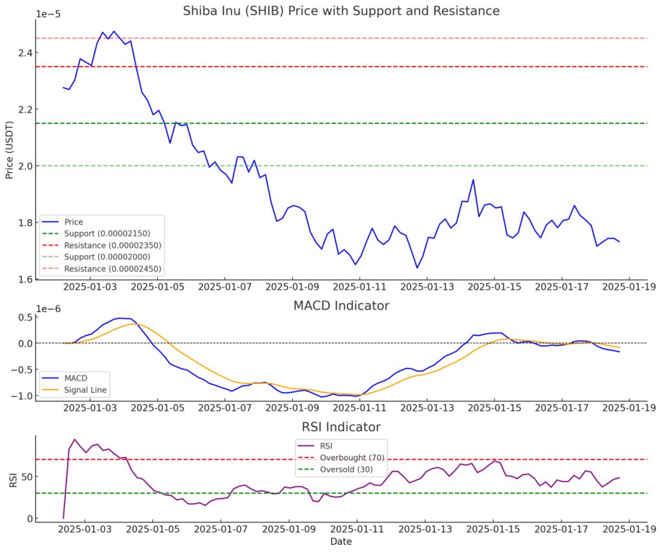Click 2025-01-13 under the MACD chart

pyautogui.click(x=427, y=408)
